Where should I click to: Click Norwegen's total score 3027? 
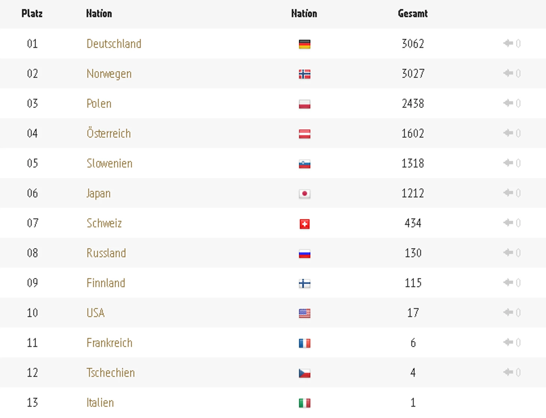(x=412, y=74)
